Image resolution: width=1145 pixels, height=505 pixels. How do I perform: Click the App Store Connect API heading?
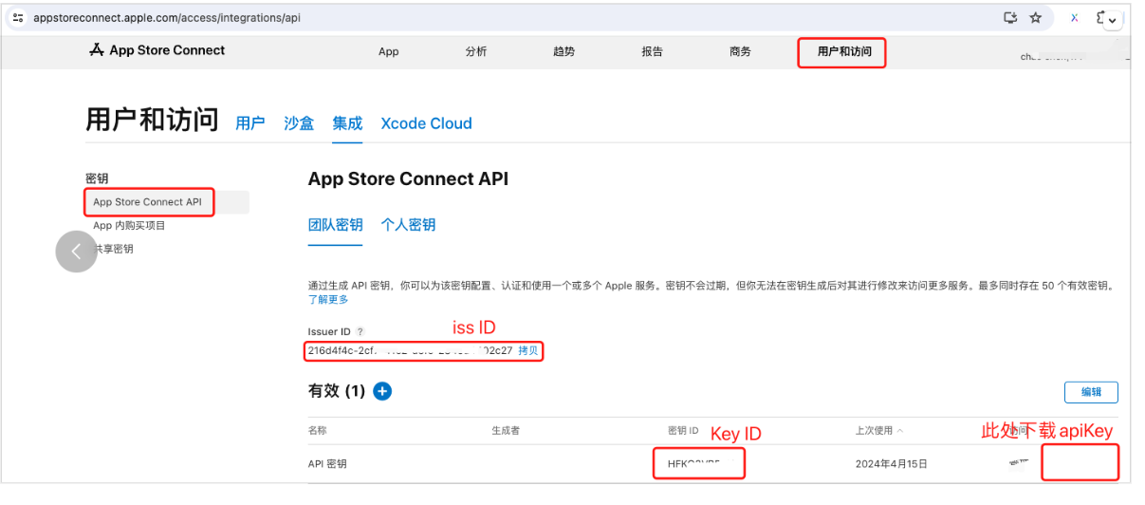pos(408,178)
